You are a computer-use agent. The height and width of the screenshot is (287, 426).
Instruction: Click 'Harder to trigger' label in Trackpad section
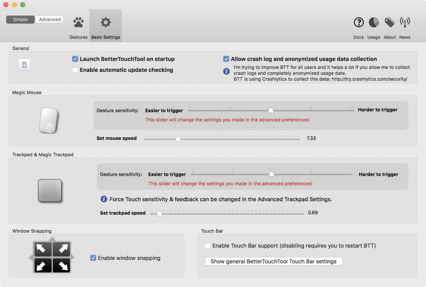click(378, 174)
